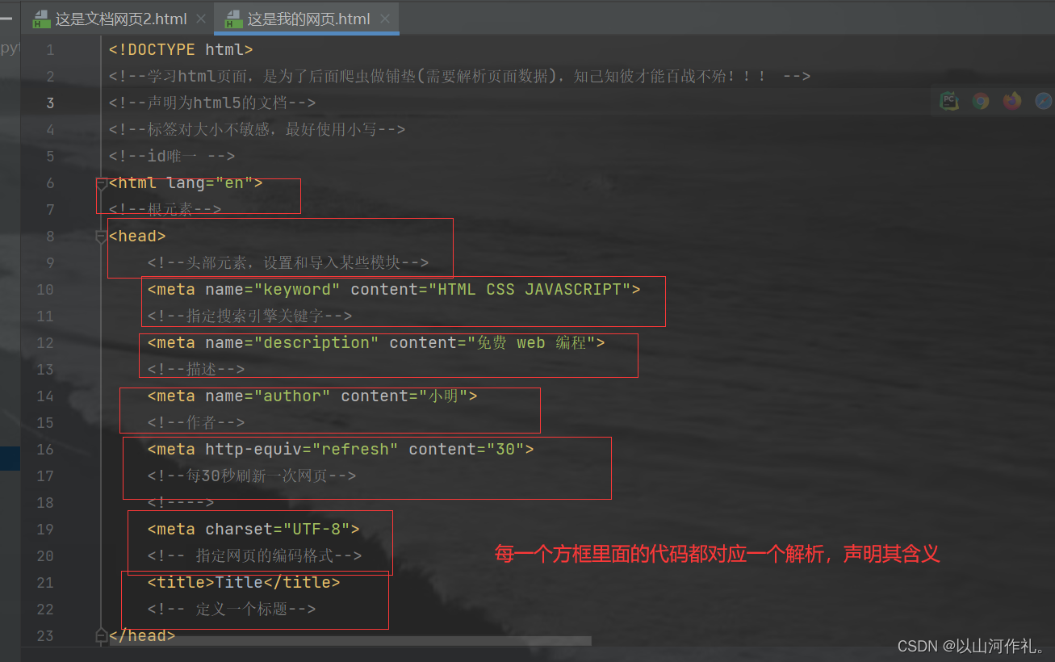This screenshot has width=1055, height=662.
Task: Click the 标签对大小不敏感 comment line
Action: (x=257, y=130)
